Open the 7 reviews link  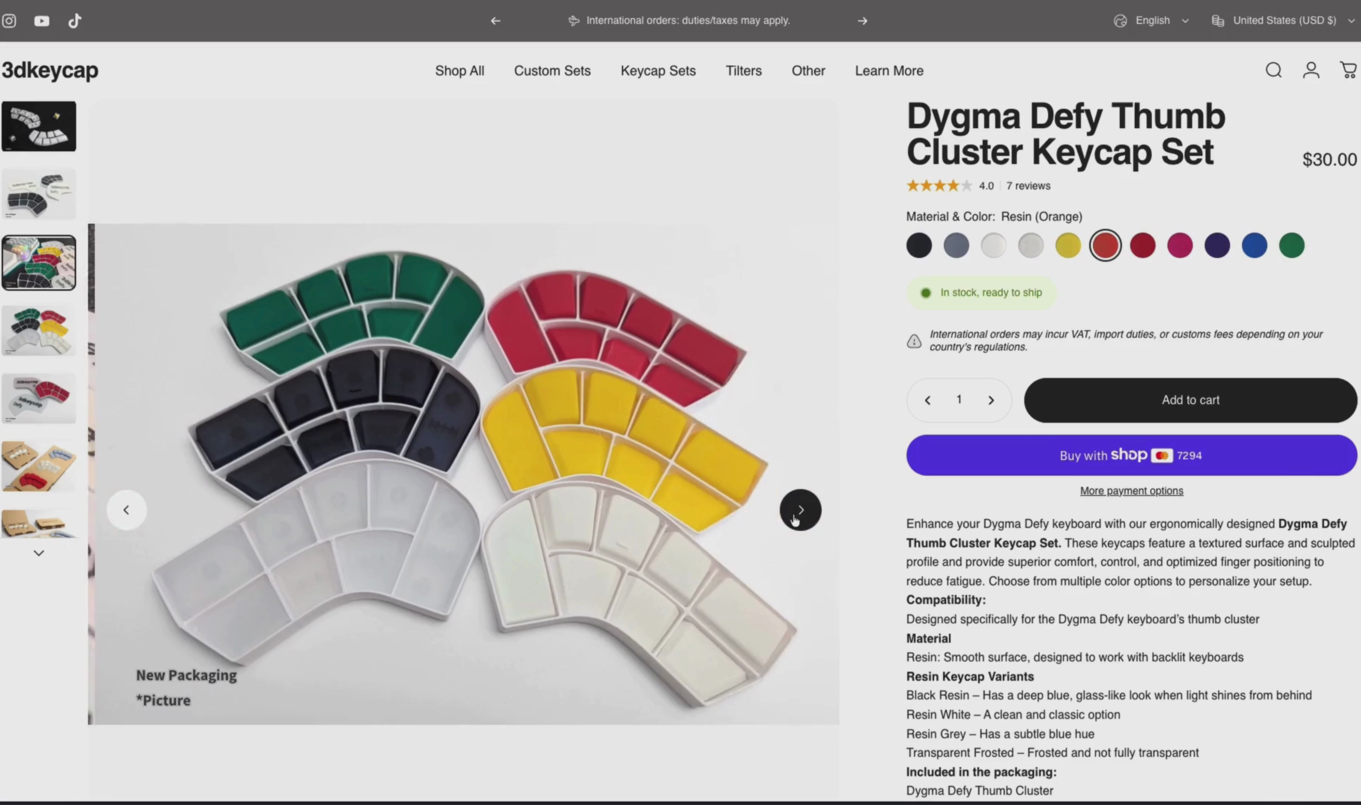pyautogui.click(x=1028, y=185)
